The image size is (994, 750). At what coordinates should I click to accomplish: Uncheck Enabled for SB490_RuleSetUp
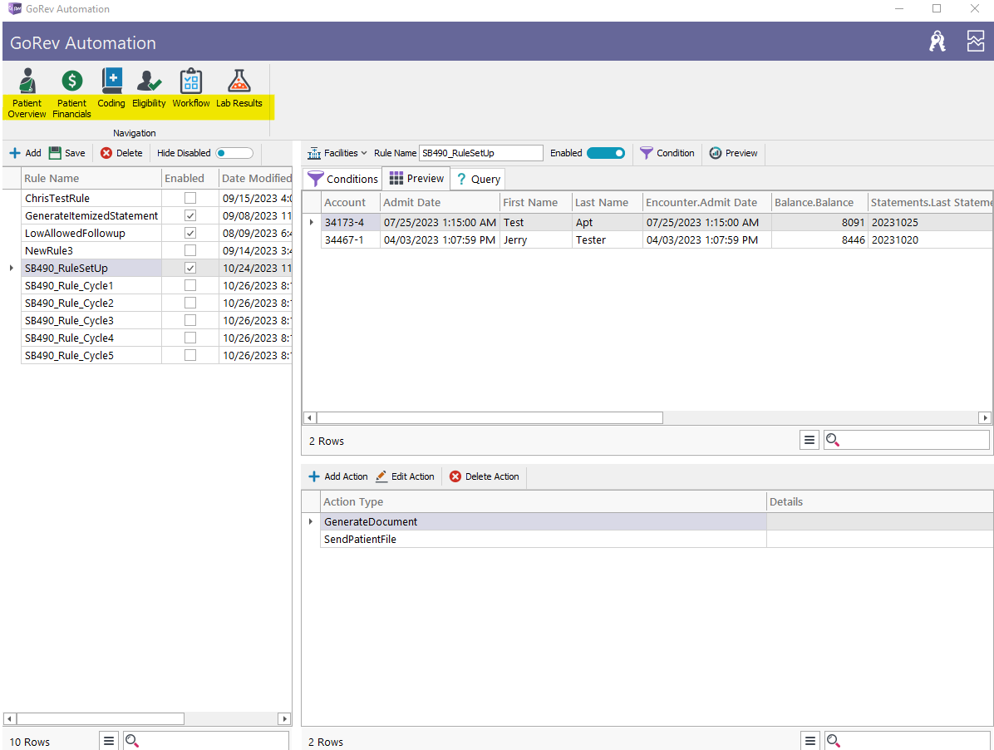click(x=190, y=268)
